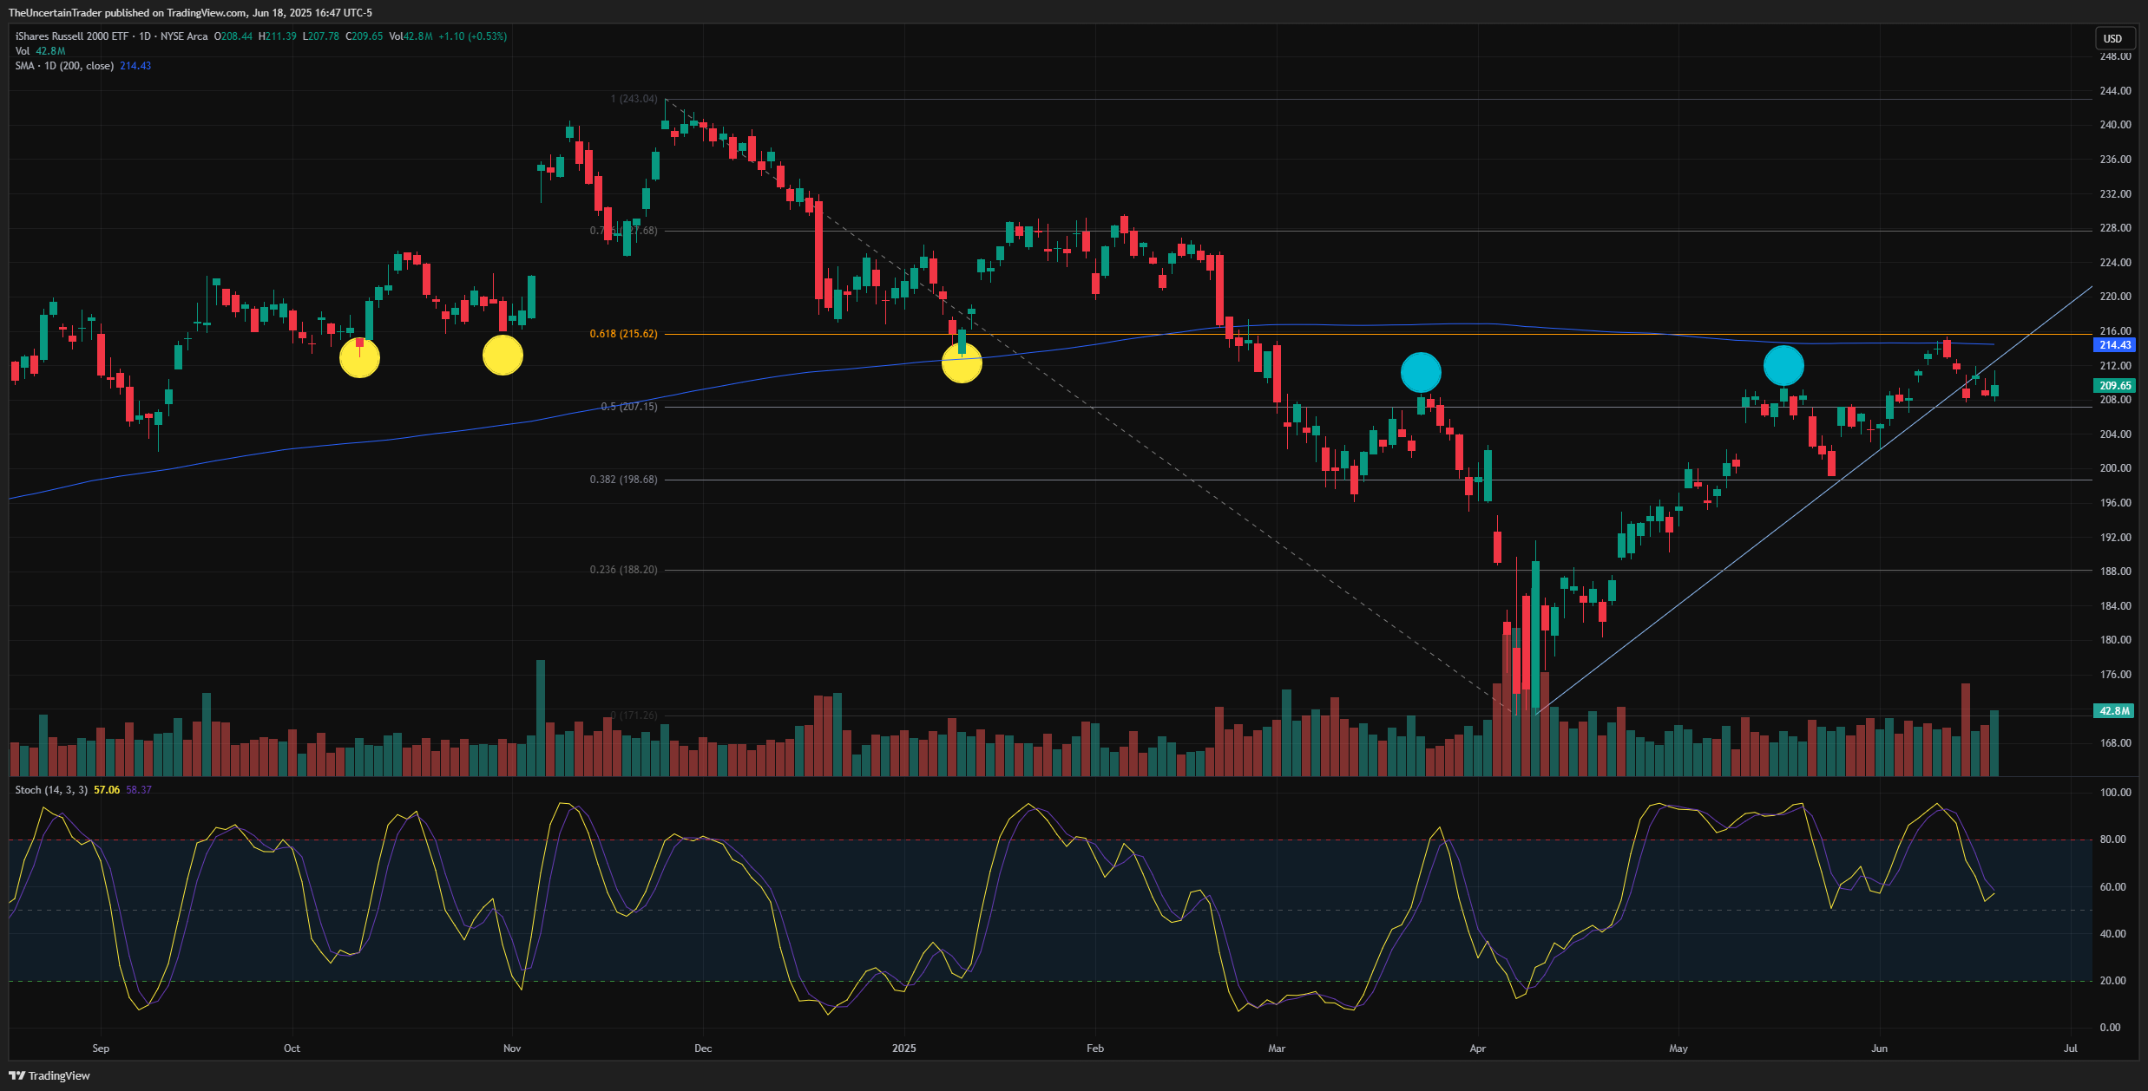Select the Stoch (14, 3, 3) indicator legend
The height and width of the screenshot is (1091, 2148).
pos(51,790)
